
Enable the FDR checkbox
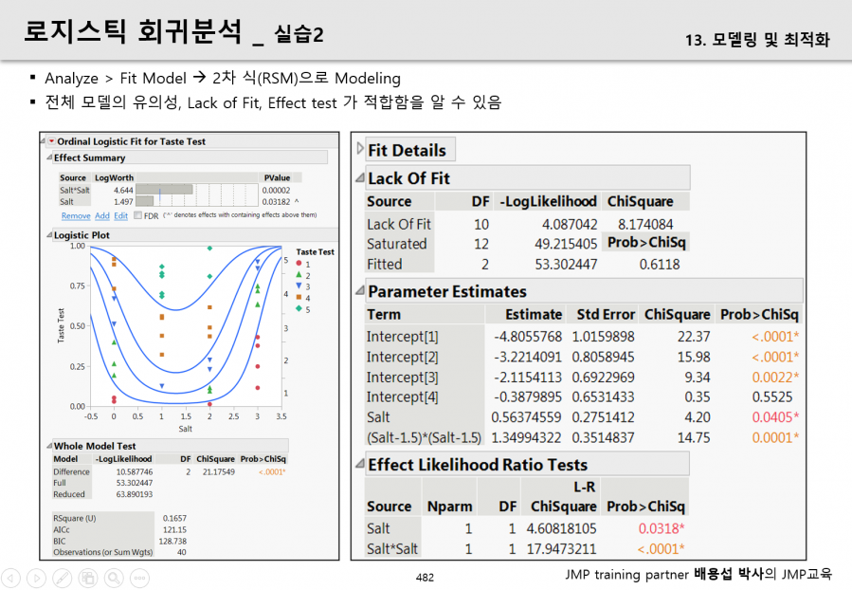pos(138,215)
